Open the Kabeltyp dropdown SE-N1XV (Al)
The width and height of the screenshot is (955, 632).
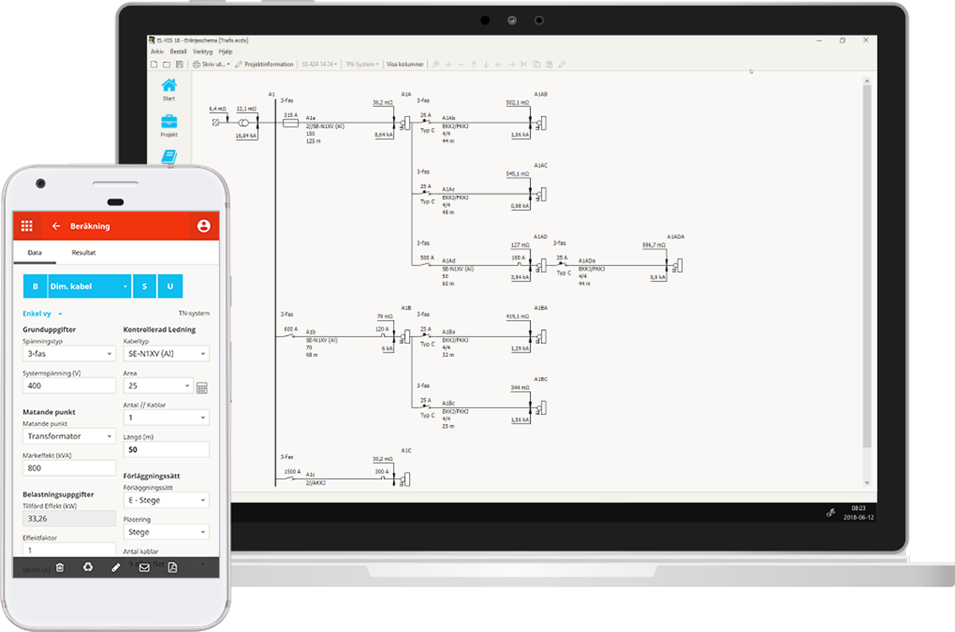click(166, 353)
